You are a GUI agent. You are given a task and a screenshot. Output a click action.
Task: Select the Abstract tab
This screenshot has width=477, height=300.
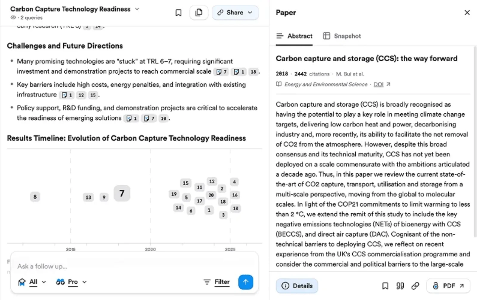coord(294,36)
